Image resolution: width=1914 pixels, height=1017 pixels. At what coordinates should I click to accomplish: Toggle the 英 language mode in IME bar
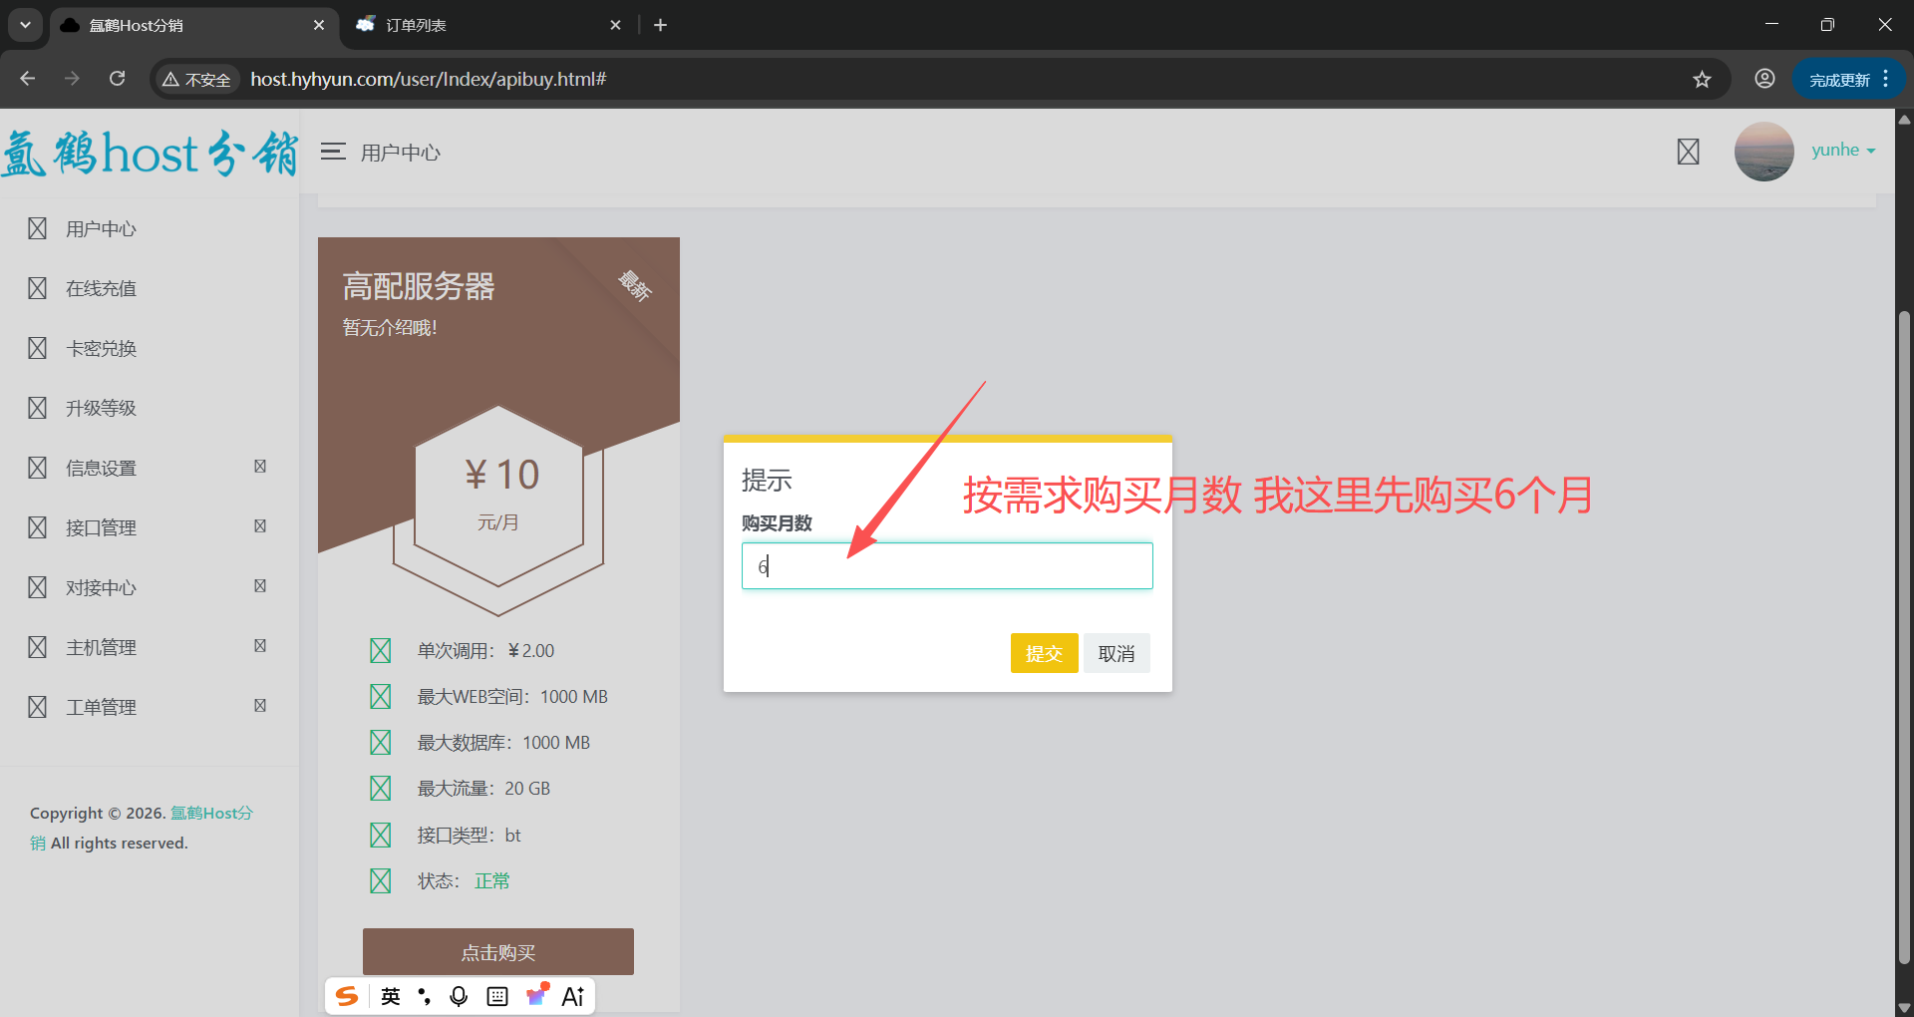point(391,996)
